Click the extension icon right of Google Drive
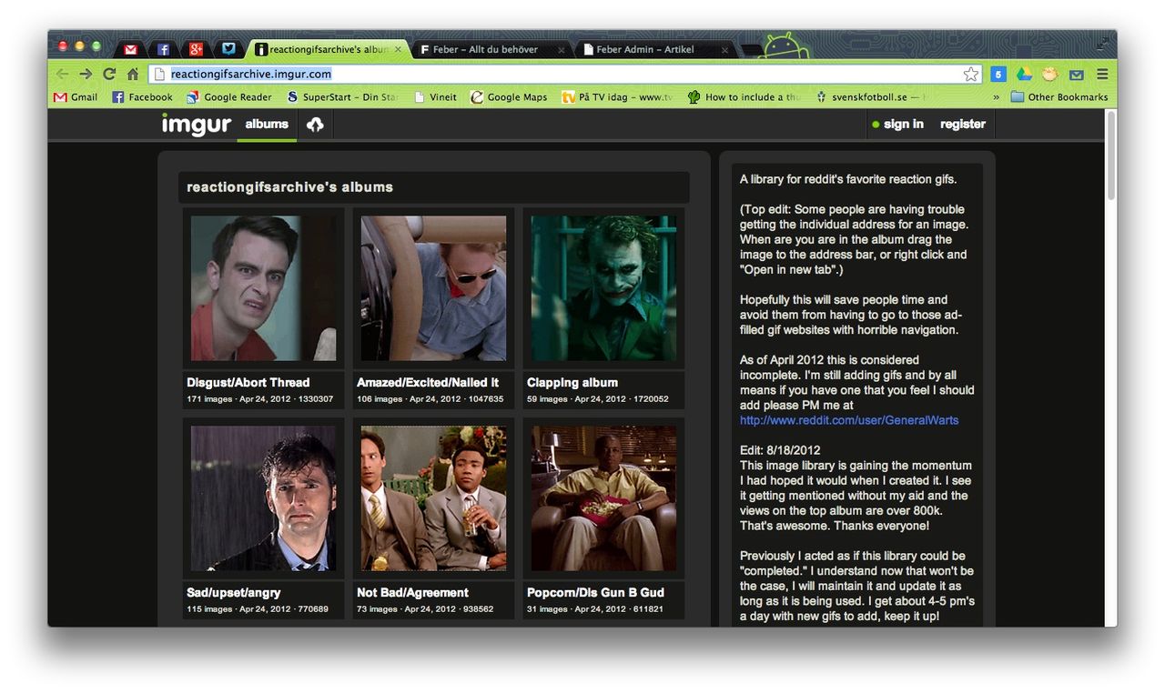This screenshot has height=693, width=1165. tap(1049, 74)
